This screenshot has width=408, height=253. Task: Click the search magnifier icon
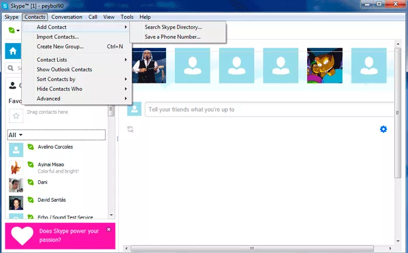tap(10, 68)
